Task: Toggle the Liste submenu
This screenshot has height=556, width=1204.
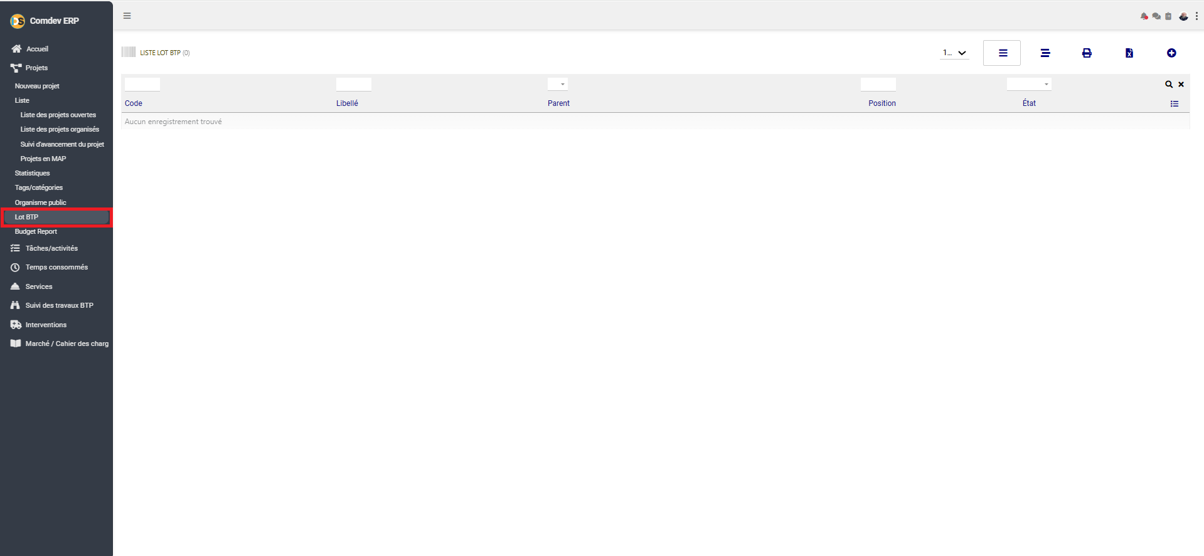Action: click(x=22, y=100)
